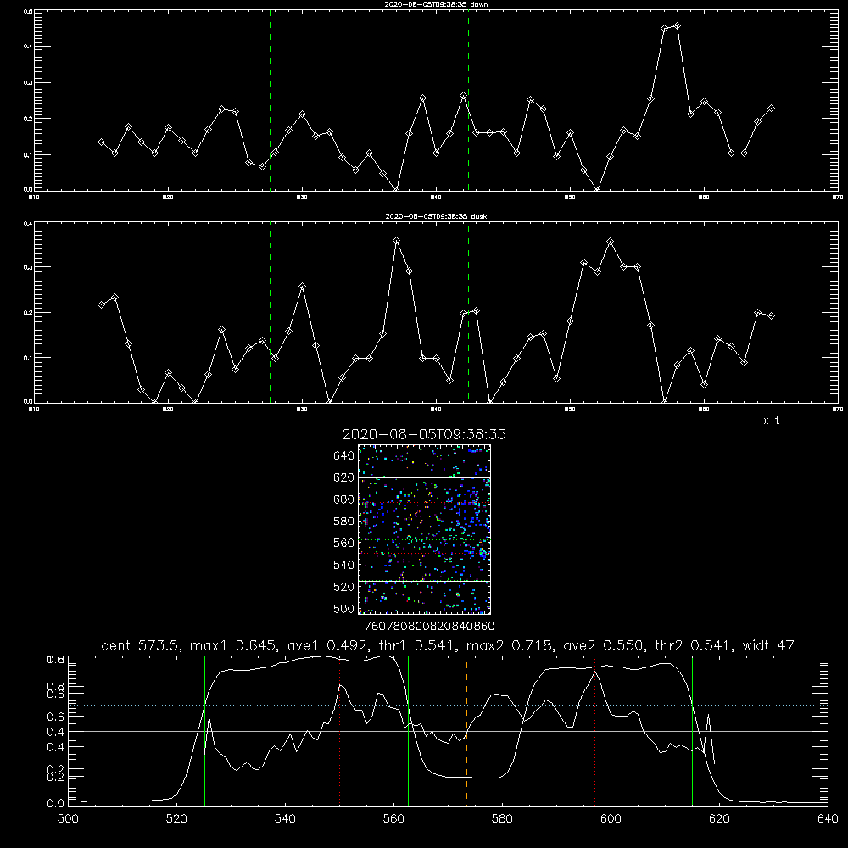The height and width of the screenshot is (848, 848).
Task: Click the 500 tick label on bottom x-axis
Action: [x=68, y=819]
